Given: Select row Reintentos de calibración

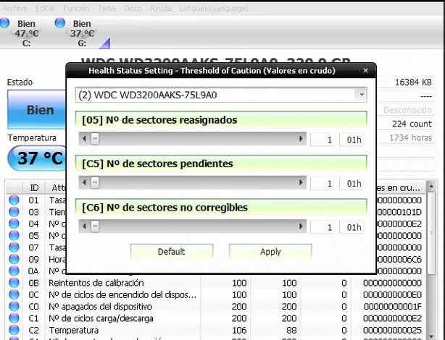Looking at the screenshot, I should pos(216,283).
